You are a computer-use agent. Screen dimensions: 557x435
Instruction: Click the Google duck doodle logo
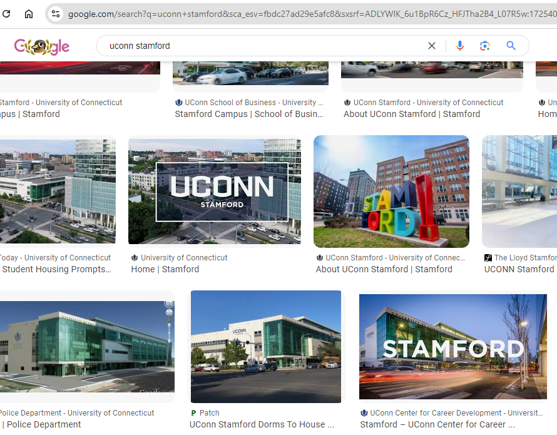pyautogui.click(x=42, y=46)
